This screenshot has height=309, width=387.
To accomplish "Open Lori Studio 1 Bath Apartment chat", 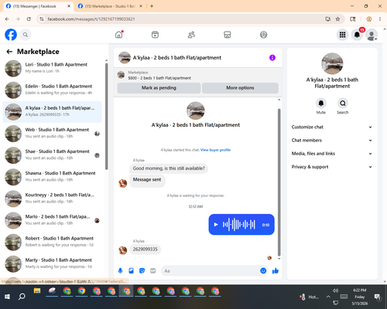I will 52,69.
